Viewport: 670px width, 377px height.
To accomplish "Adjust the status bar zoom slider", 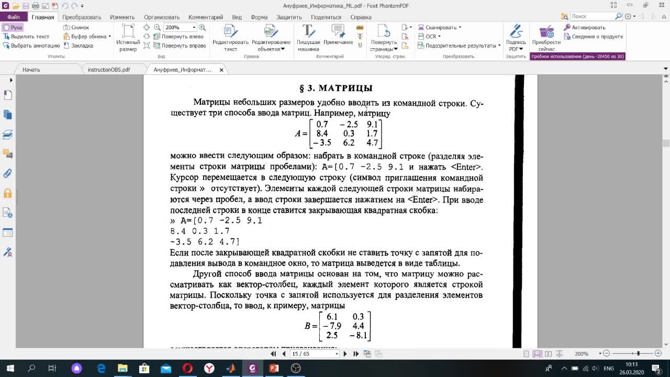I will click(638, 354).
